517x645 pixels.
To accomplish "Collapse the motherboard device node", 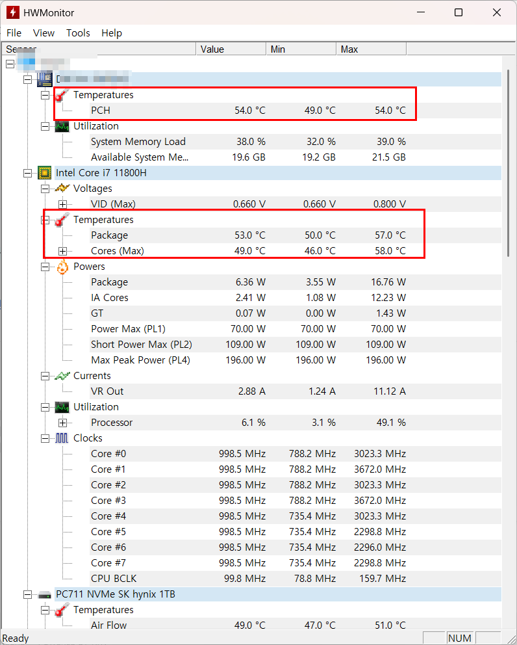I will click(x=27, y=79).
